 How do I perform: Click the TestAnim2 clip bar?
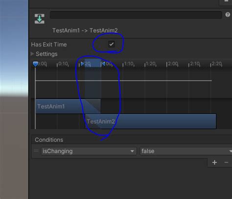[151, 121]
